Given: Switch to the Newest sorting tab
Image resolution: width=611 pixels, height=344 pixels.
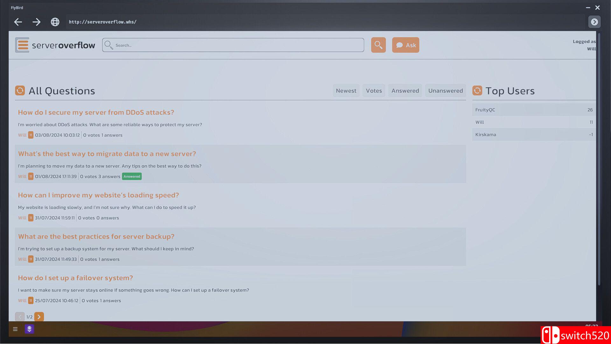Looking at the screenshot, I should pos(346,90).
